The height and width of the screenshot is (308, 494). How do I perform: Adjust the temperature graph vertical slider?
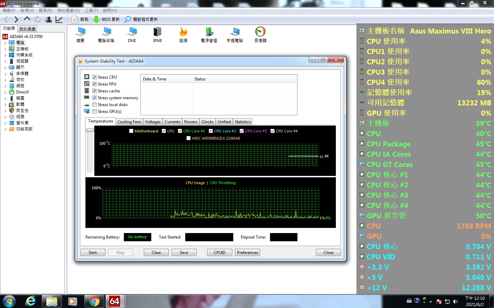(x=90, y=130)
